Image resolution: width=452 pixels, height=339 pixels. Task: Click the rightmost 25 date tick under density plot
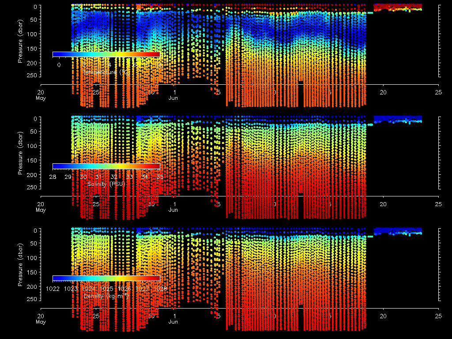(x=438, y=316)
